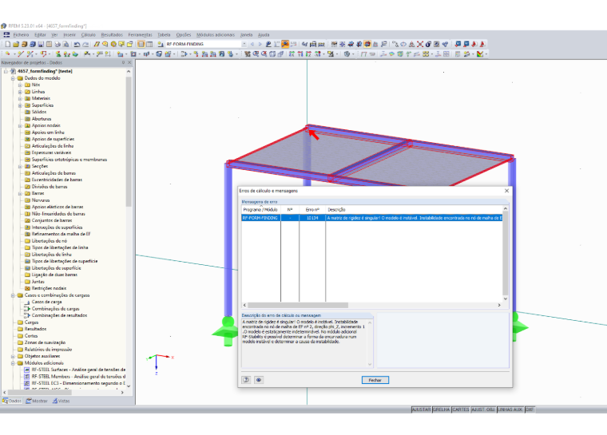Image resolution: width=607 pixels, height=435 pixels.
Task: Toggle the eye view icon in error dialog
Action: (259, 380)
